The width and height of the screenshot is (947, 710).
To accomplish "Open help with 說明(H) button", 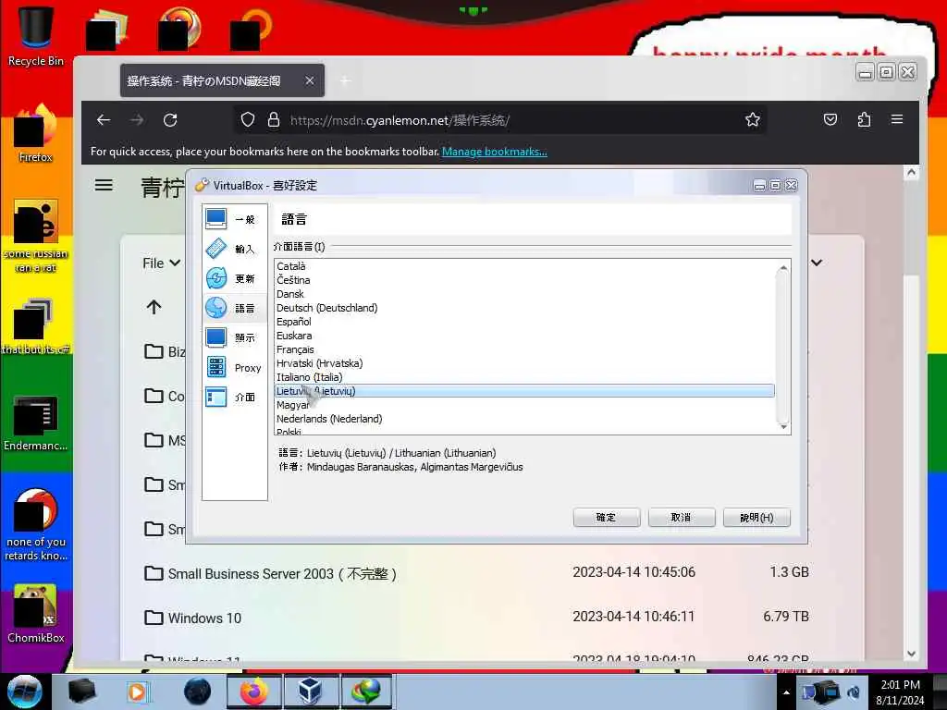I will coord(756,518).
